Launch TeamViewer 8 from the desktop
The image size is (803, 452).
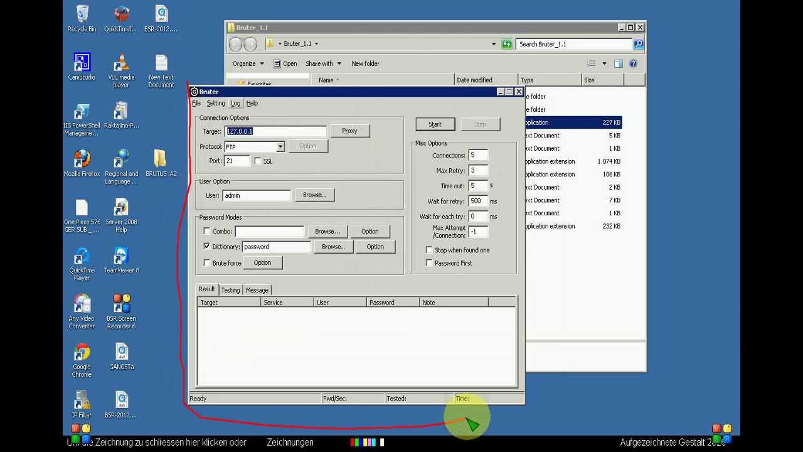tap(121, 260)
